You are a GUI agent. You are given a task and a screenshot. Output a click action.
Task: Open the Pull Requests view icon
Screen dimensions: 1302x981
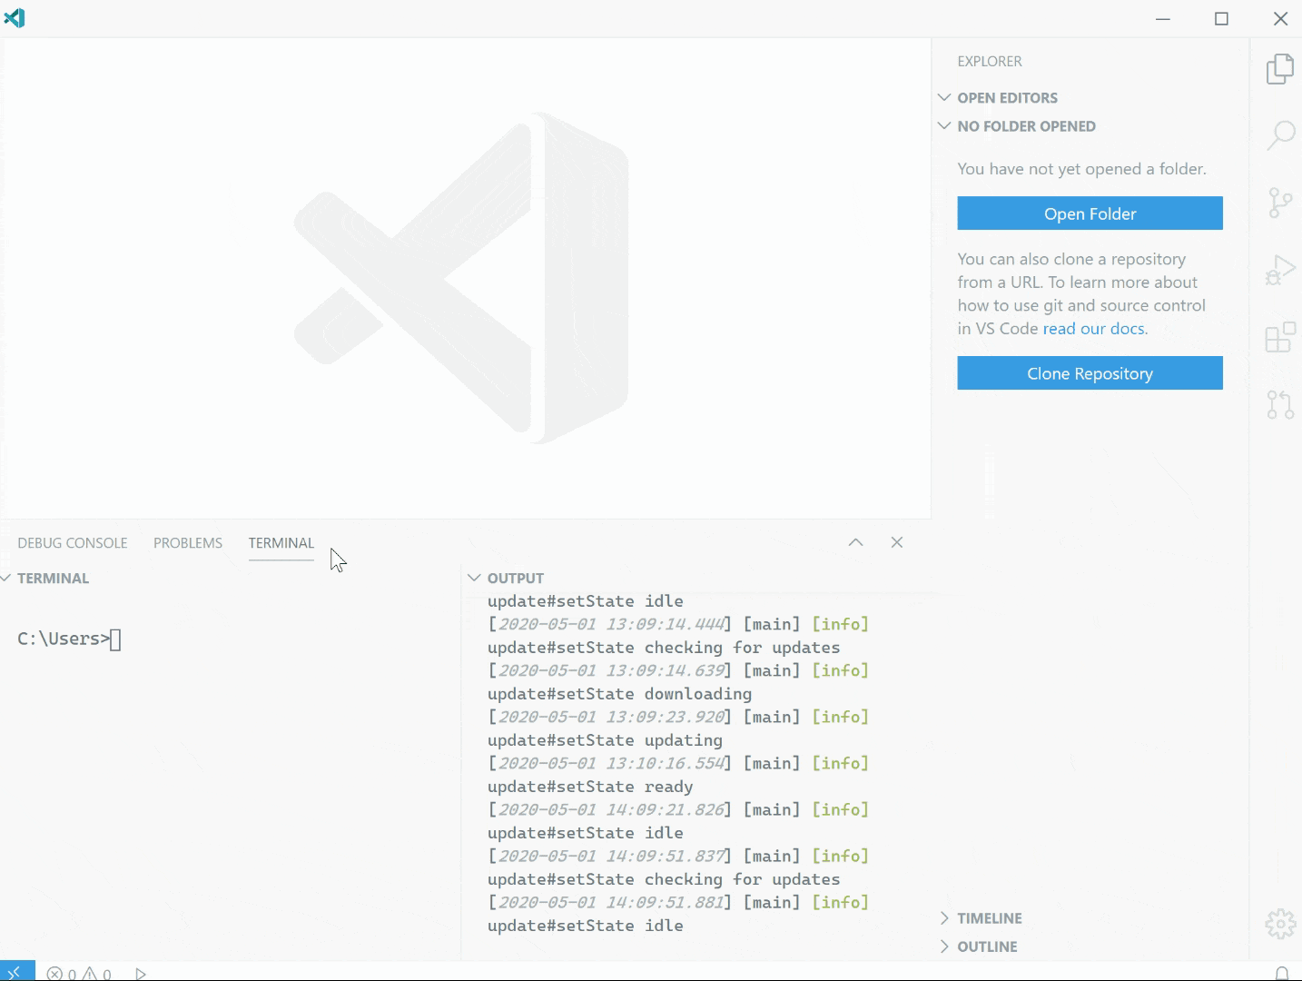pyautogui.click(x=1280, y=404)
